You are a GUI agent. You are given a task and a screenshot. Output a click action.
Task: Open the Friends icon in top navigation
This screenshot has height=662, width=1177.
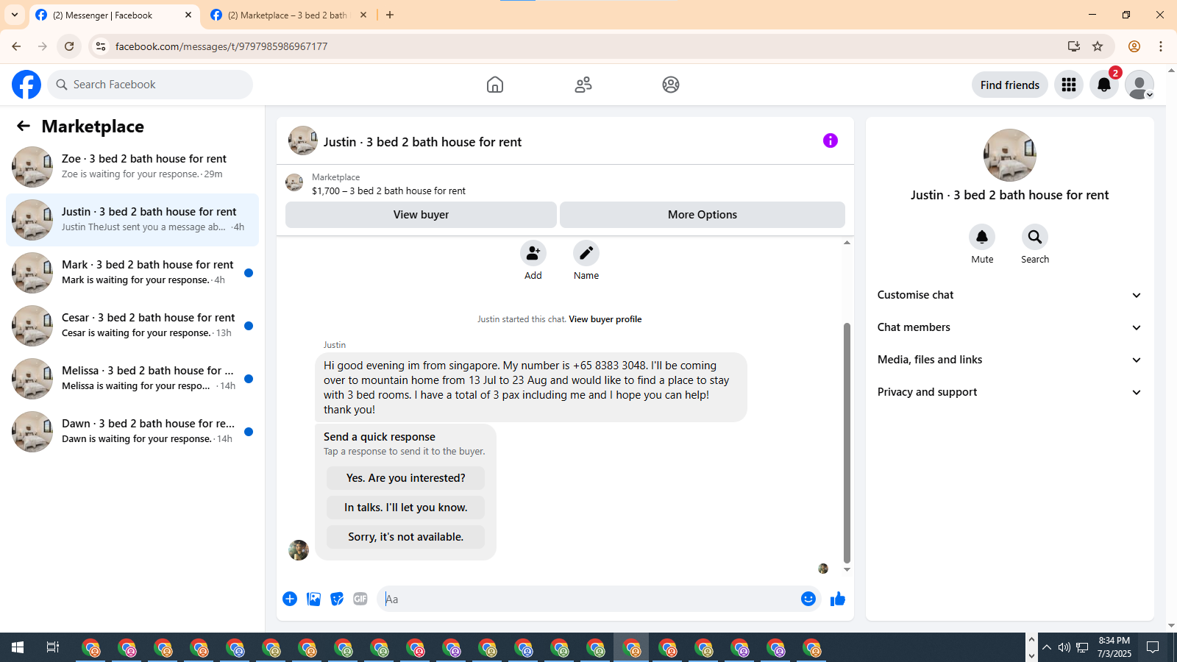pos(583,85)
